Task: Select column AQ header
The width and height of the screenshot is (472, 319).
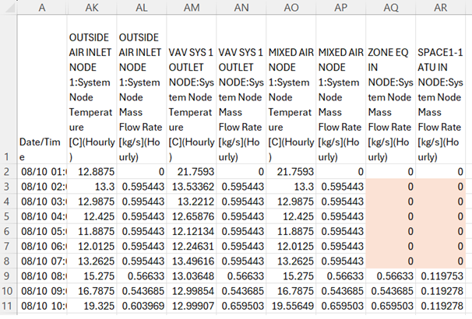Action: click(391, 7)
